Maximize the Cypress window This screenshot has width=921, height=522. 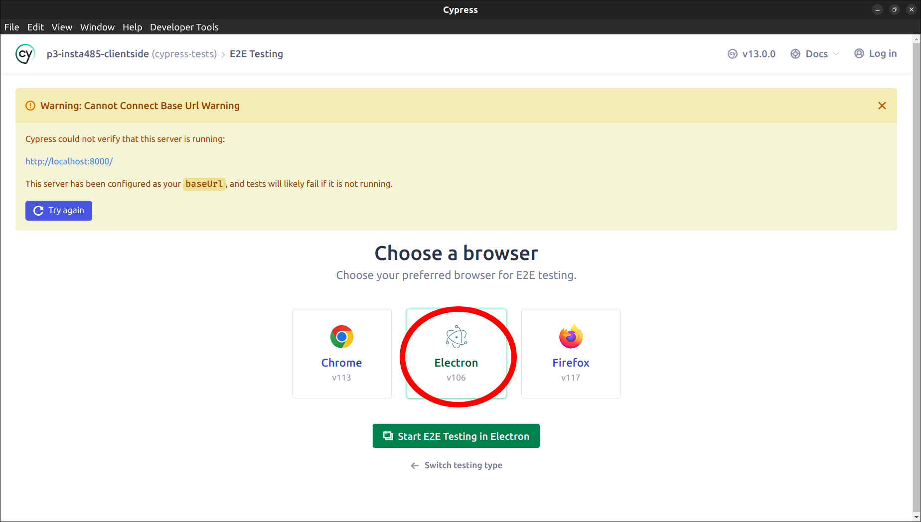coord(895,9)
